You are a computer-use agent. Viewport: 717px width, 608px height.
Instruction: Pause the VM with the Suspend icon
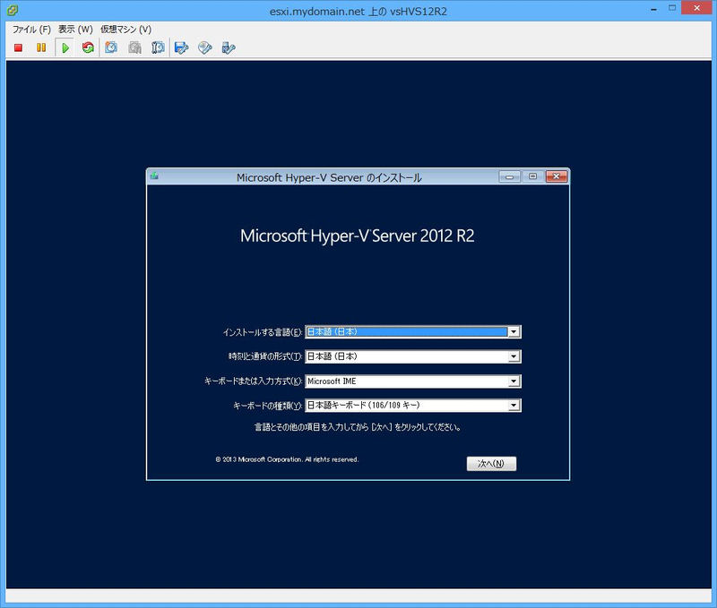coord(41,47)
